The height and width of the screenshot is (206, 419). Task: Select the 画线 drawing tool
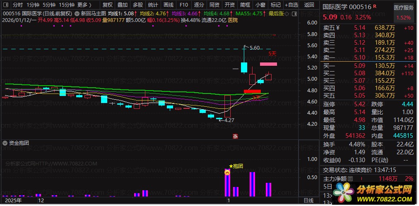click(x=169, y=5)
